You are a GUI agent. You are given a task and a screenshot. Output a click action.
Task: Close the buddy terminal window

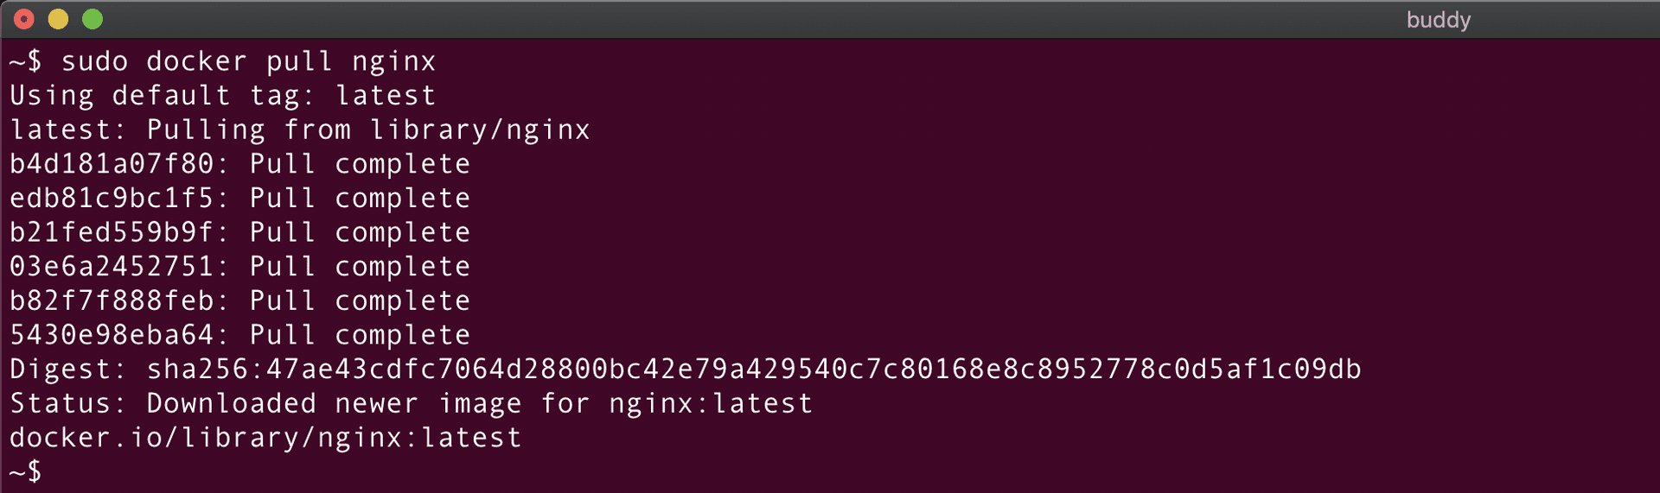click(24, 19)
